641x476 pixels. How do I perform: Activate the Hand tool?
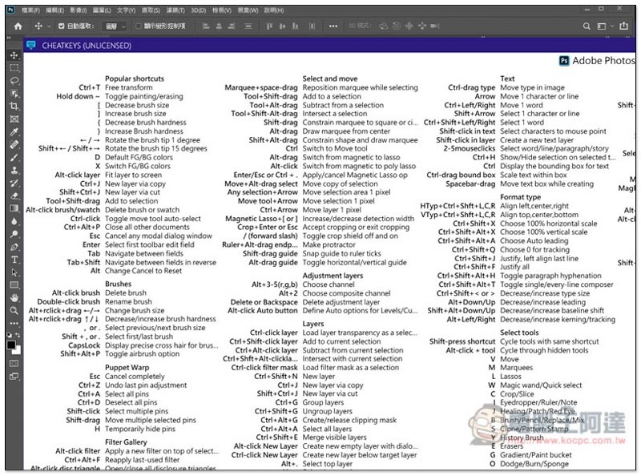point(14,297)
